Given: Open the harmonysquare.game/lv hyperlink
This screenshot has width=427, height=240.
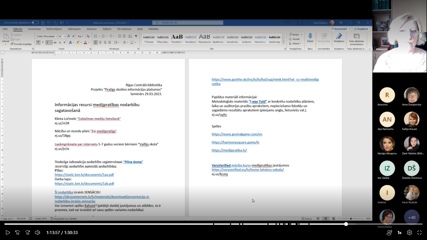Looking at the screenshot, I should point(235,142).
